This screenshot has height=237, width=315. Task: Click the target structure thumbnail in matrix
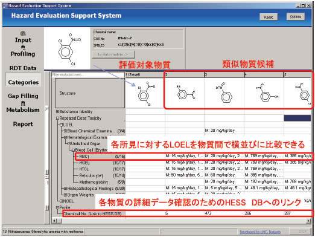click(145, 93)
